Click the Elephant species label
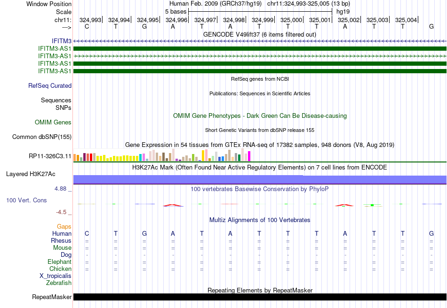Image resolution: width=447 pixels, height=308 pixels. click(x=59, y=262)
